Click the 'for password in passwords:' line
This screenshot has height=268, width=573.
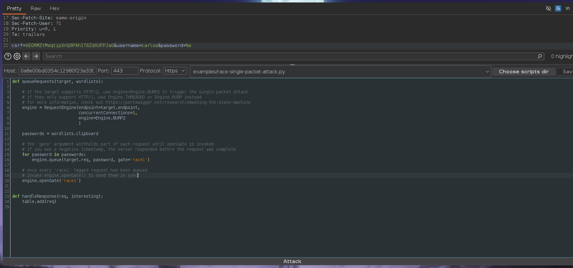click(54, 154)
